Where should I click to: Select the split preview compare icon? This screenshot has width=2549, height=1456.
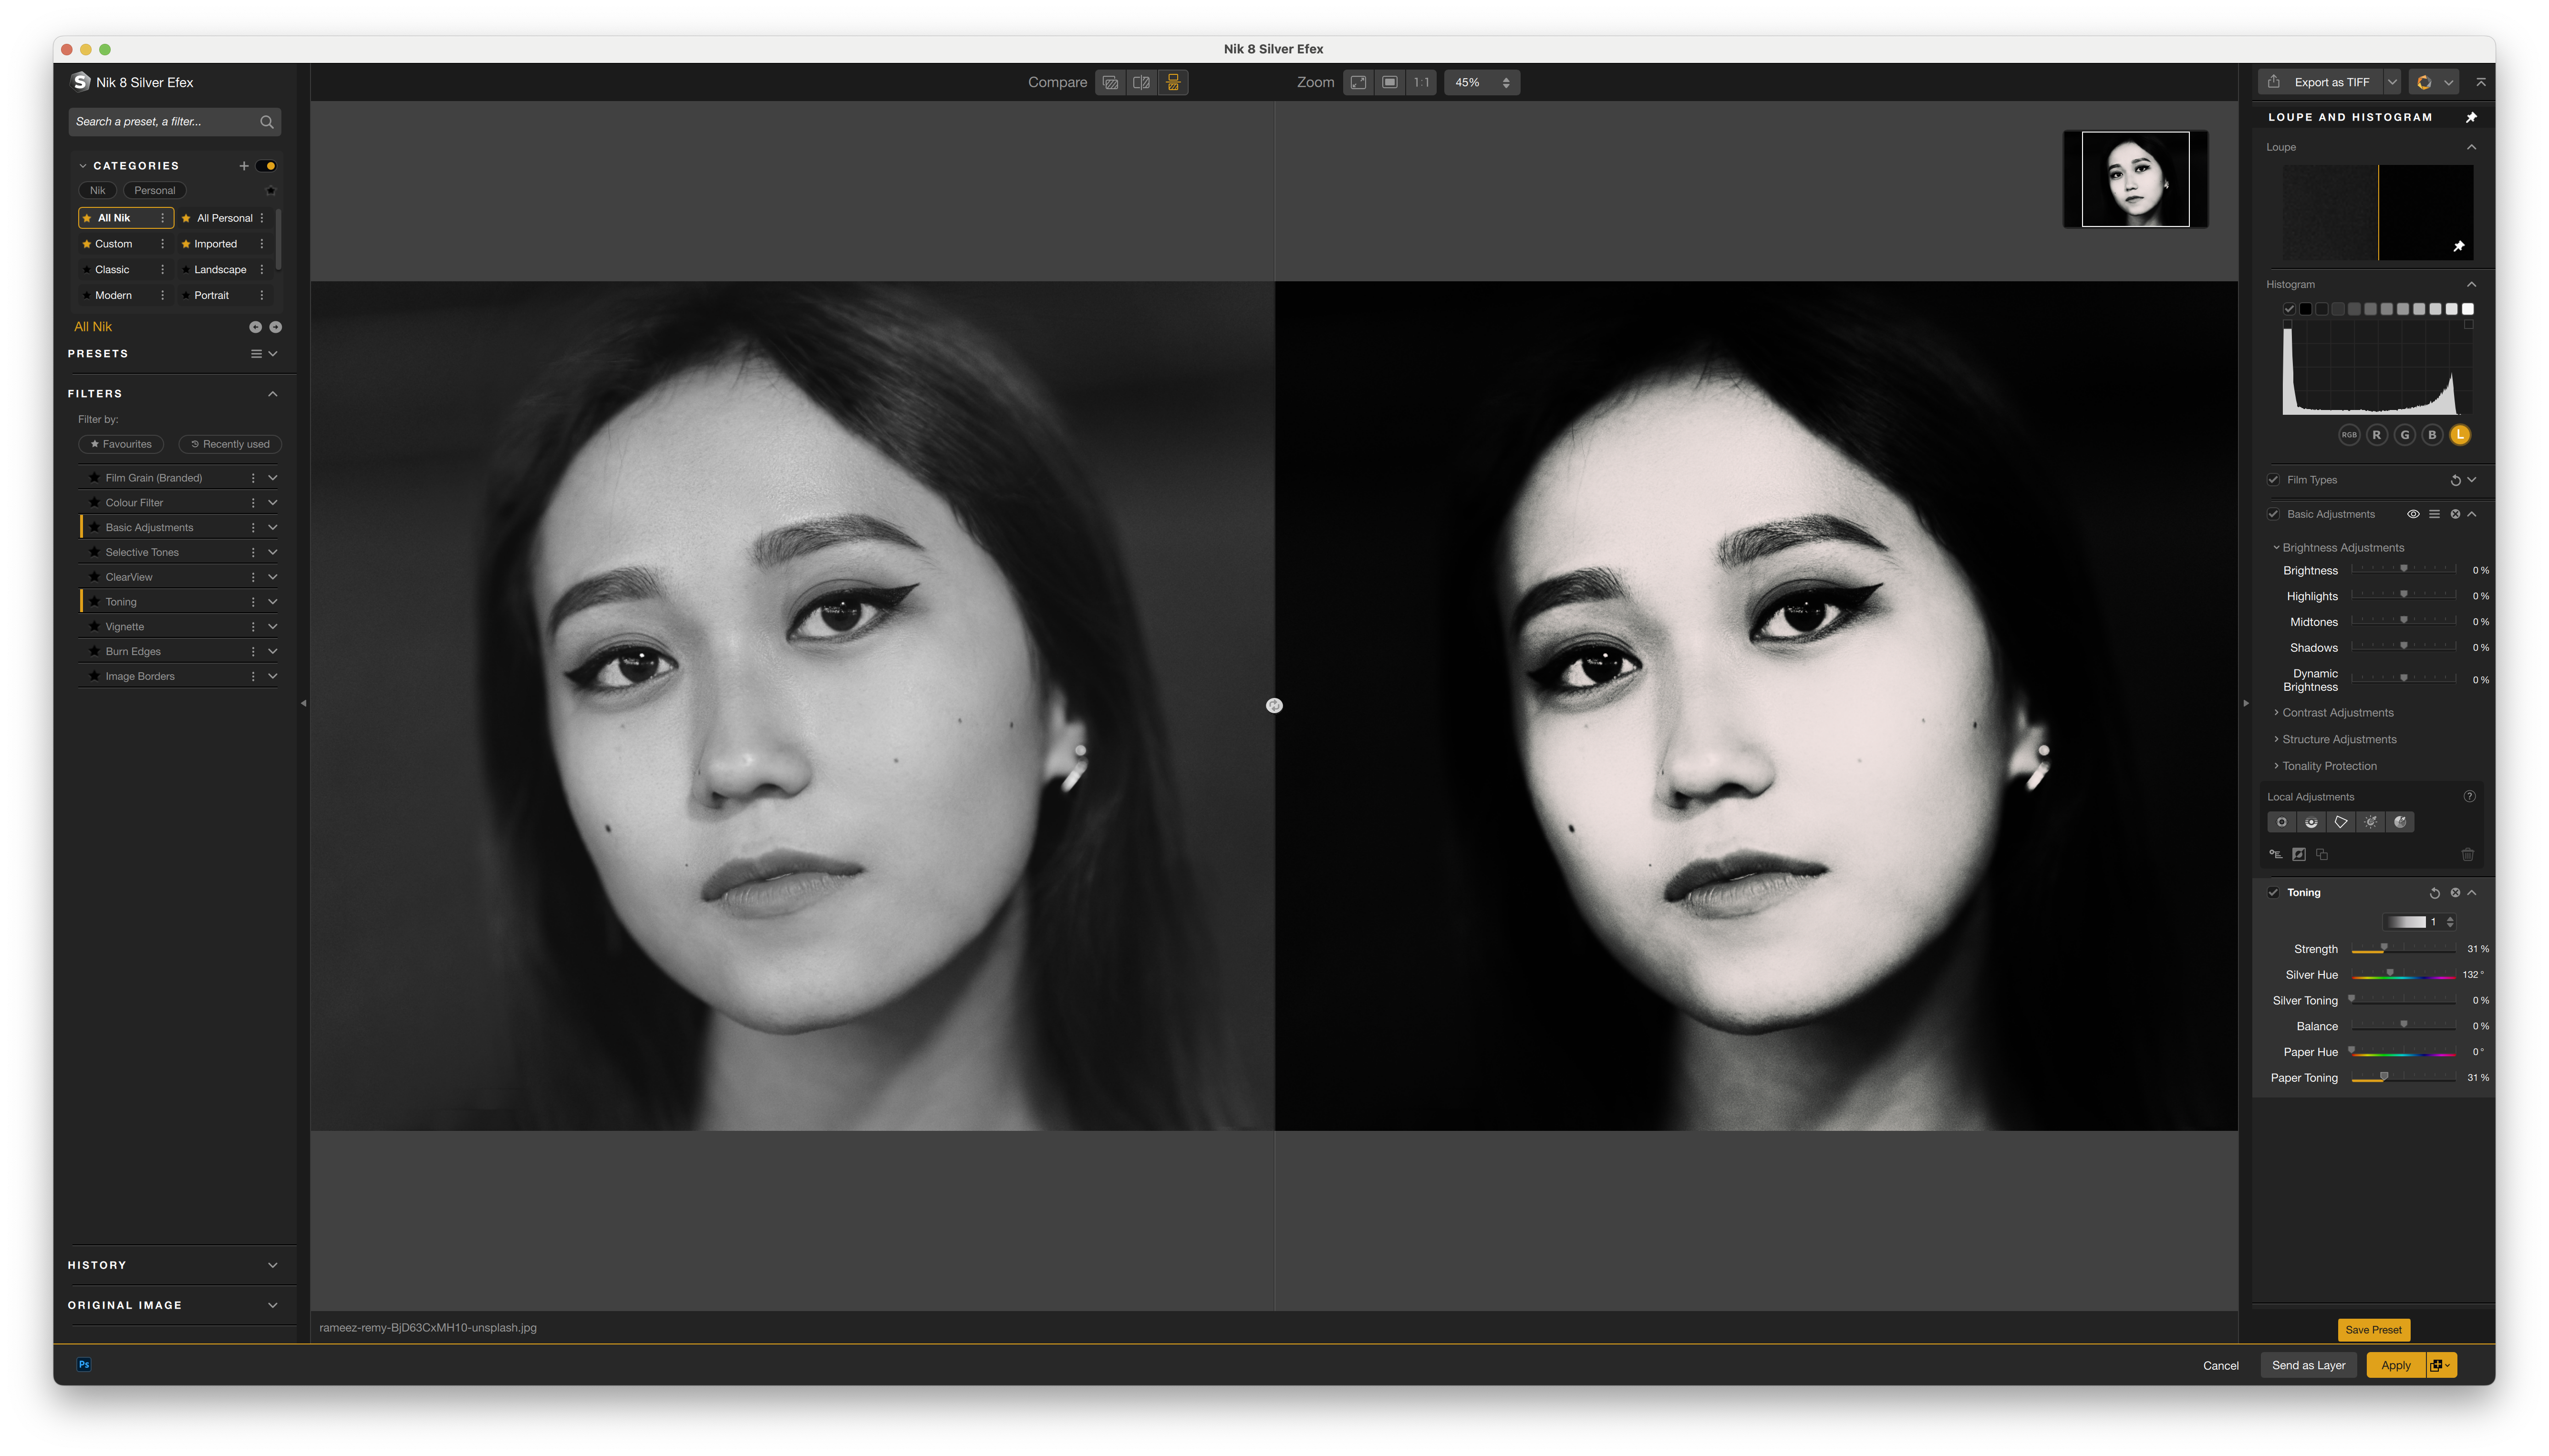point(1141,82)
